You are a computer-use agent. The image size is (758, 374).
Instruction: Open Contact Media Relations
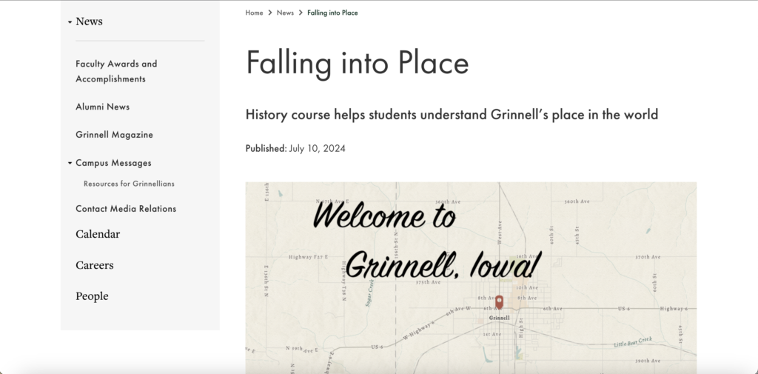tap(126, 209)
